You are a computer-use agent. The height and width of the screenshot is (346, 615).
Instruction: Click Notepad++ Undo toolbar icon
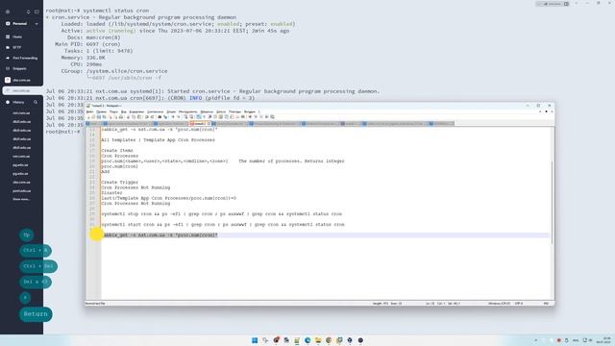[x=147, y=117]
